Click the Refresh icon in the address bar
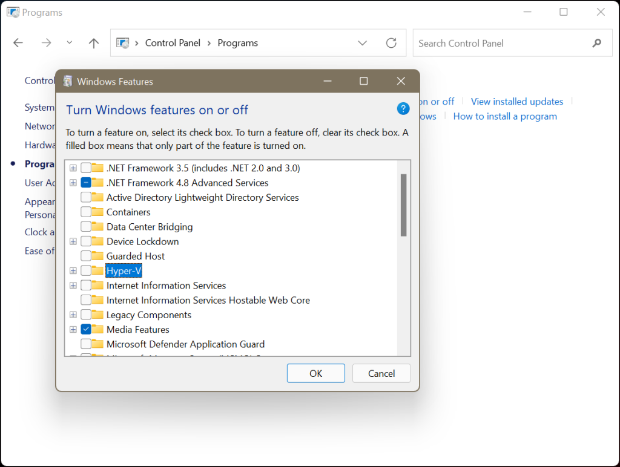Viewport: 620px width, 467px height. point(391,42)
